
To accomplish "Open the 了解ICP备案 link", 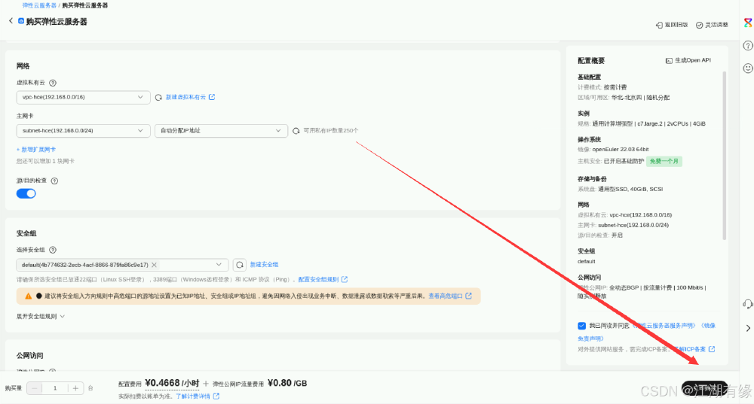I will tap(694, 349).
